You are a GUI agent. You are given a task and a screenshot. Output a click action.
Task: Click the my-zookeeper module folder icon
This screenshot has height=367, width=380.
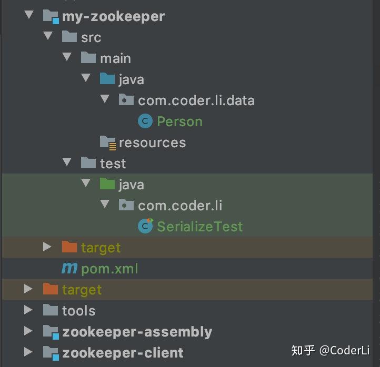click(x=51, y=16)
